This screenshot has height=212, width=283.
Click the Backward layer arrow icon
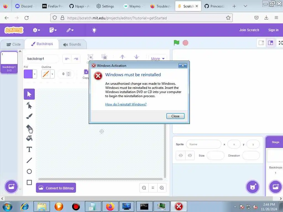(137, 57)
